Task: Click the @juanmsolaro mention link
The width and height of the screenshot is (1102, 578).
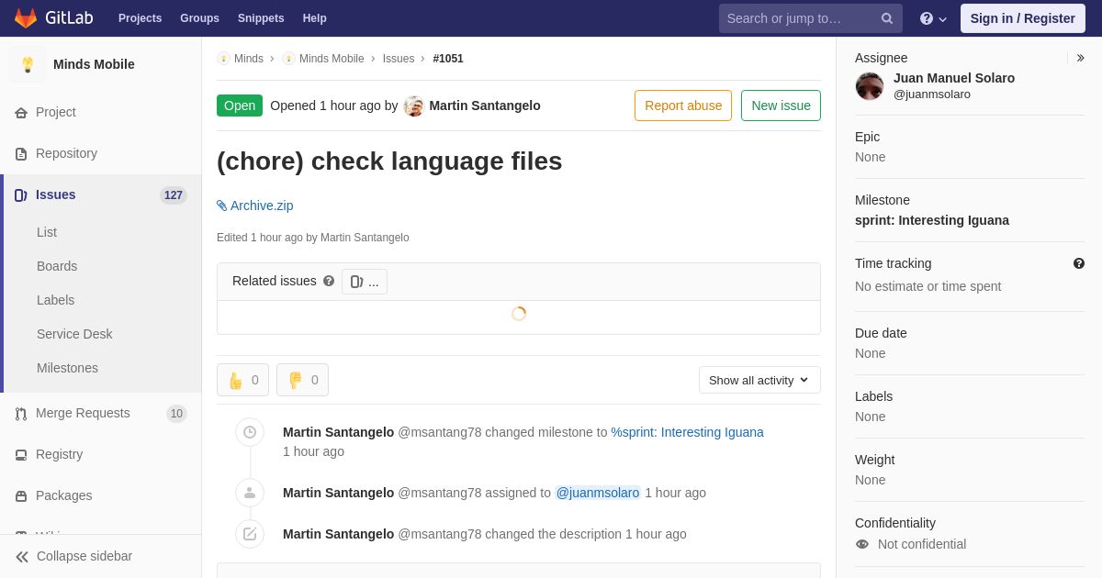Action: point(598,493)
